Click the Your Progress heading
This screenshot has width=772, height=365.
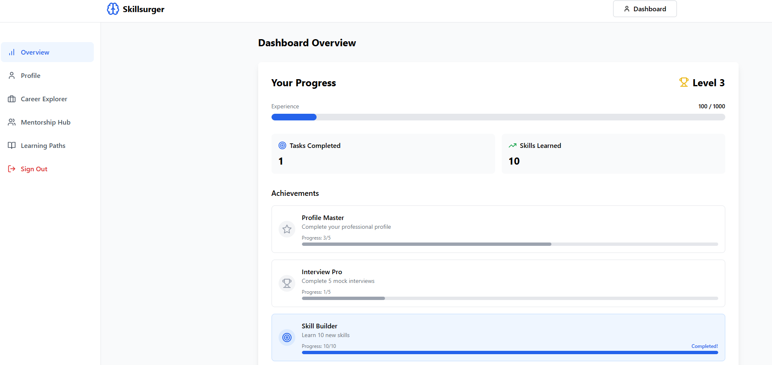click(x=304, y=83)
